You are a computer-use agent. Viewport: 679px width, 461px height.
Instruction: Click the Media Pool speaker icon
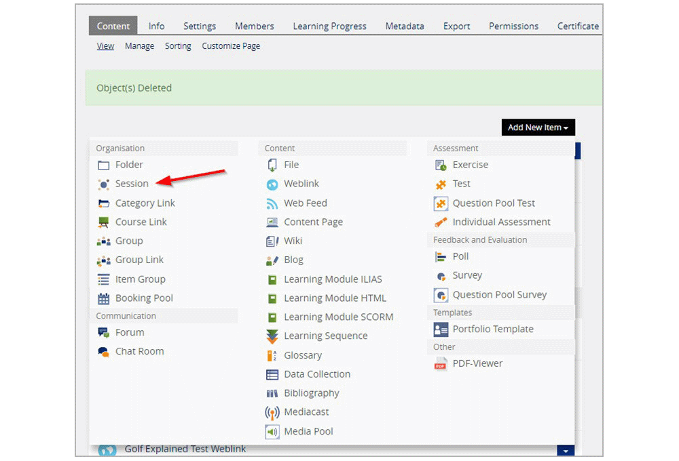click(x=272, y=432)
